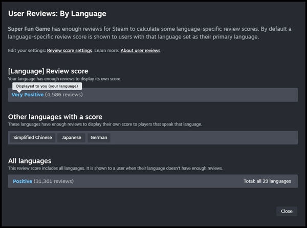Open the About user reviews link
The image size is (307, 228).
(x=140, y=51)
